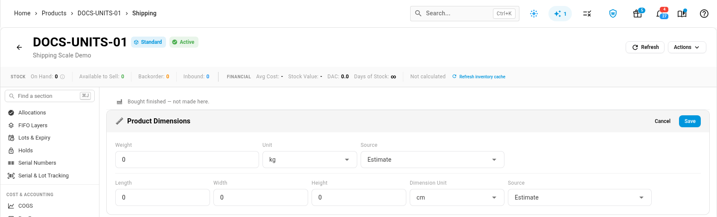Click the DAC 0.0 value
Screen dimensions: 717x217
(345, 77)
